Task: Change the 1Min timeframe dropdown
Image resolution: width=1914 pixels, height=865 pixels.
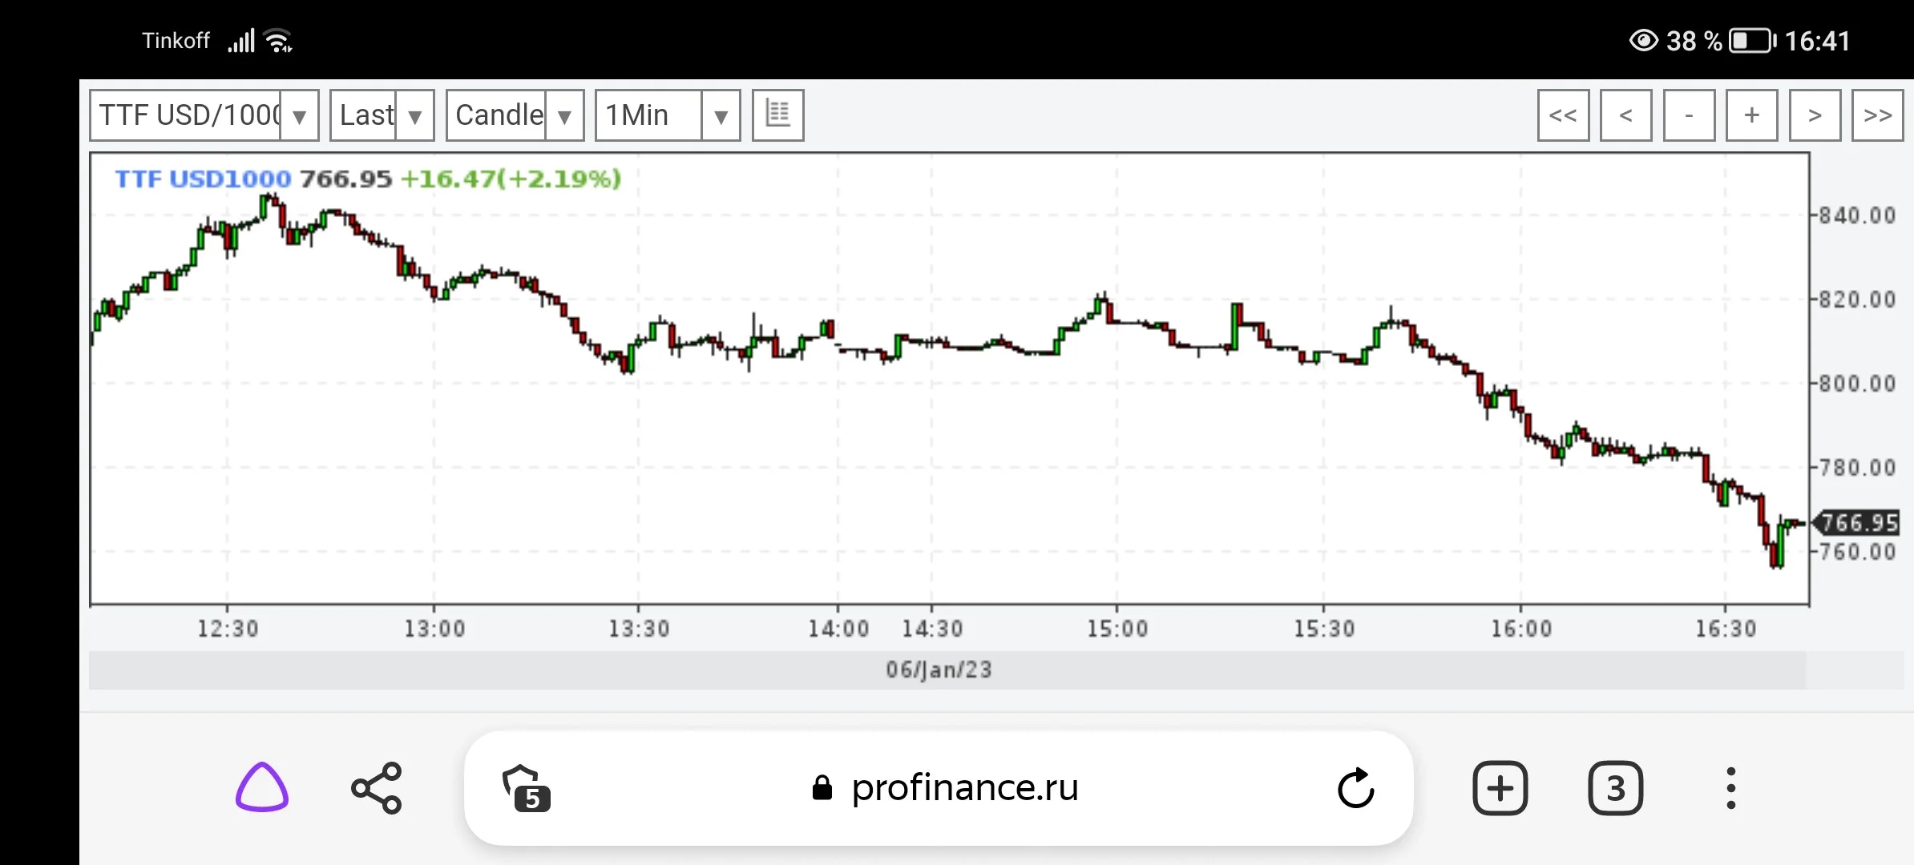Action: click(x=668, y=115)
